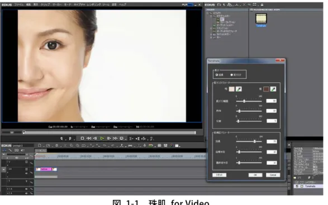The width and height of the screenshot is (328, 205).
Task: Click the effect strength slider showing 75
Action: tap(255, 141)
